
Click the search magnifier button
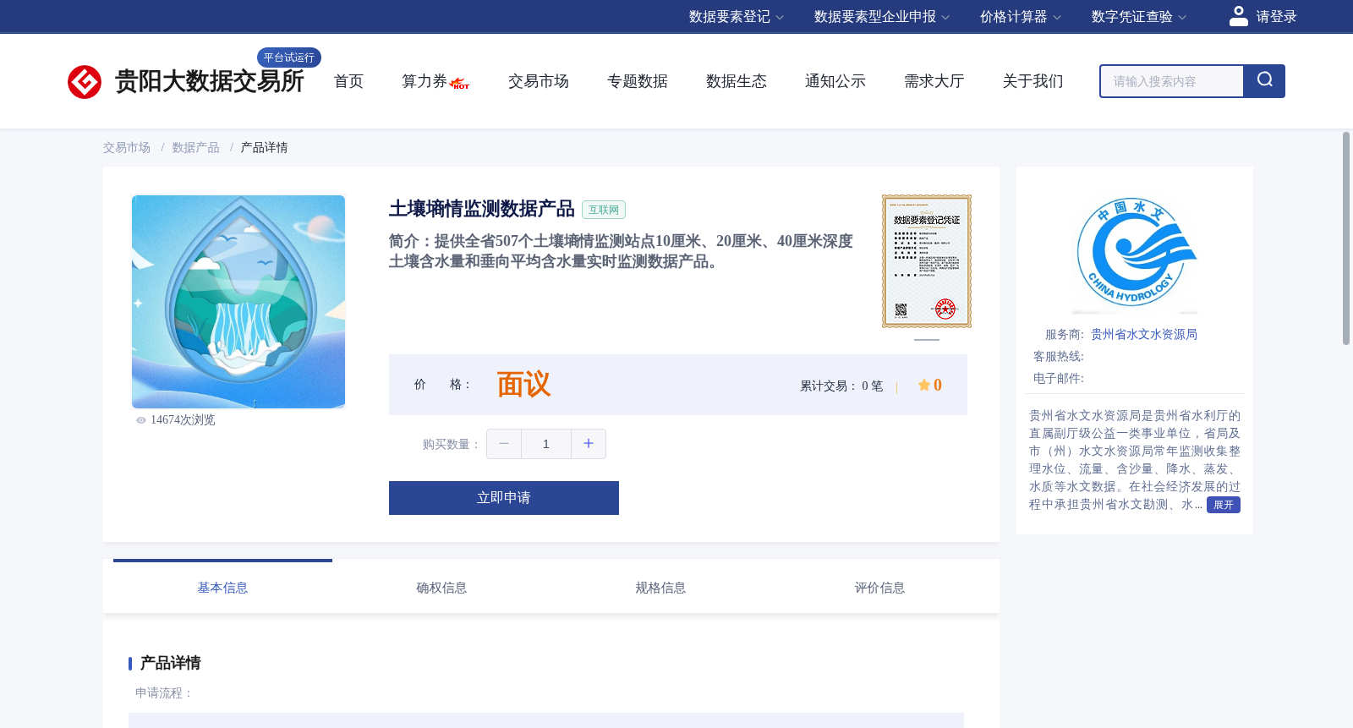click(1264, 81)
